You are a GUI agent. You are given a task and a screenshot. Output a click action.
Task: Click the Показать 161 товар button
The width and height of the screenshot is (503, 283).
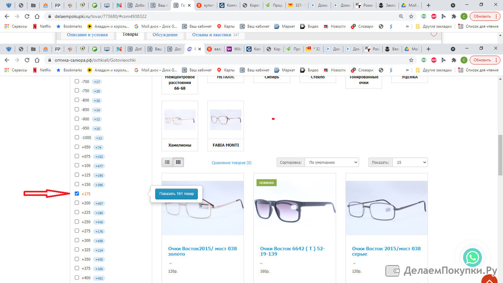(176, 194)
